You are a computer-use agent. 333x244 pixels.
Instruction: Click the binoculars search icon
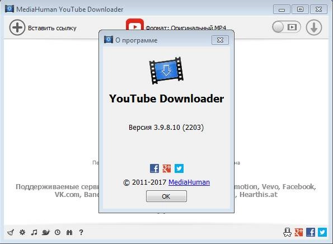coord(69,232)
